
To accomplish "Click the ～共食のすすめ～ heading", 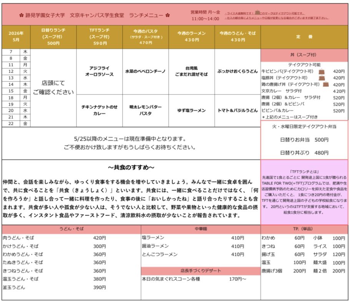I will tap(131, 167).
